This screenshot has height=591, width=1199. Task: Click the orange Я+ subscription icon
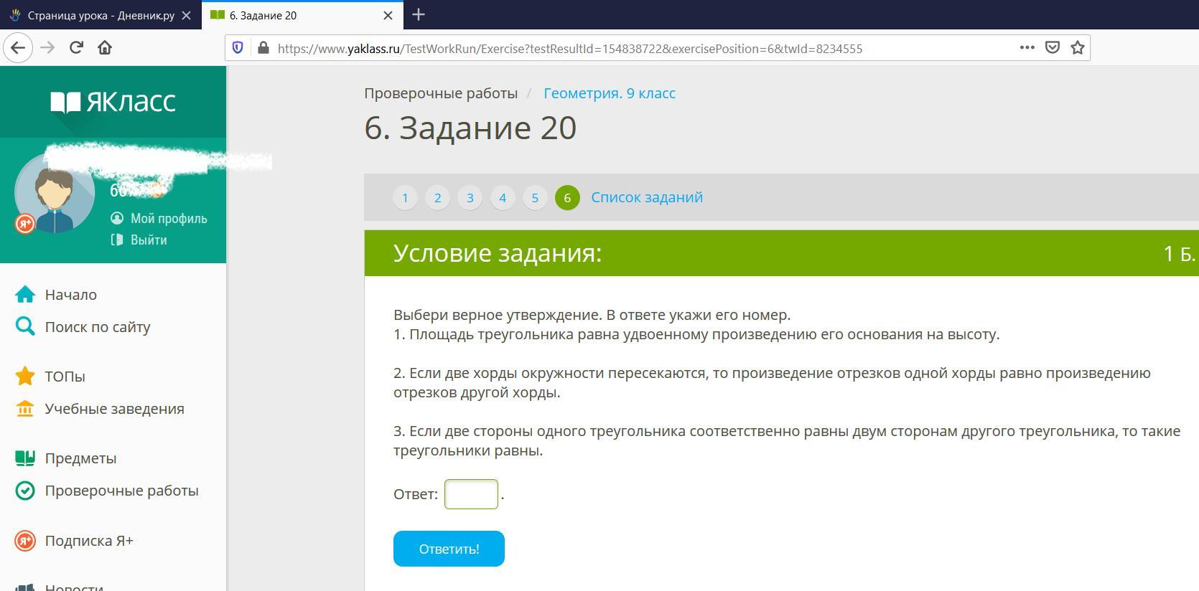(x=25, y=541)
